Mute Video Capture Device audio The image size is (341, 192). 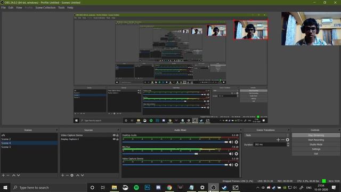tap(231, 165)
